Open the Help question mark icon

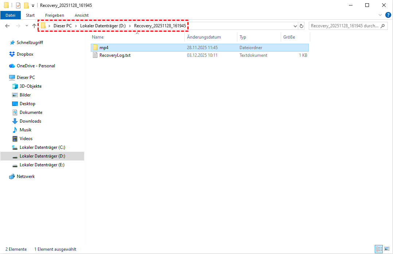388,15
